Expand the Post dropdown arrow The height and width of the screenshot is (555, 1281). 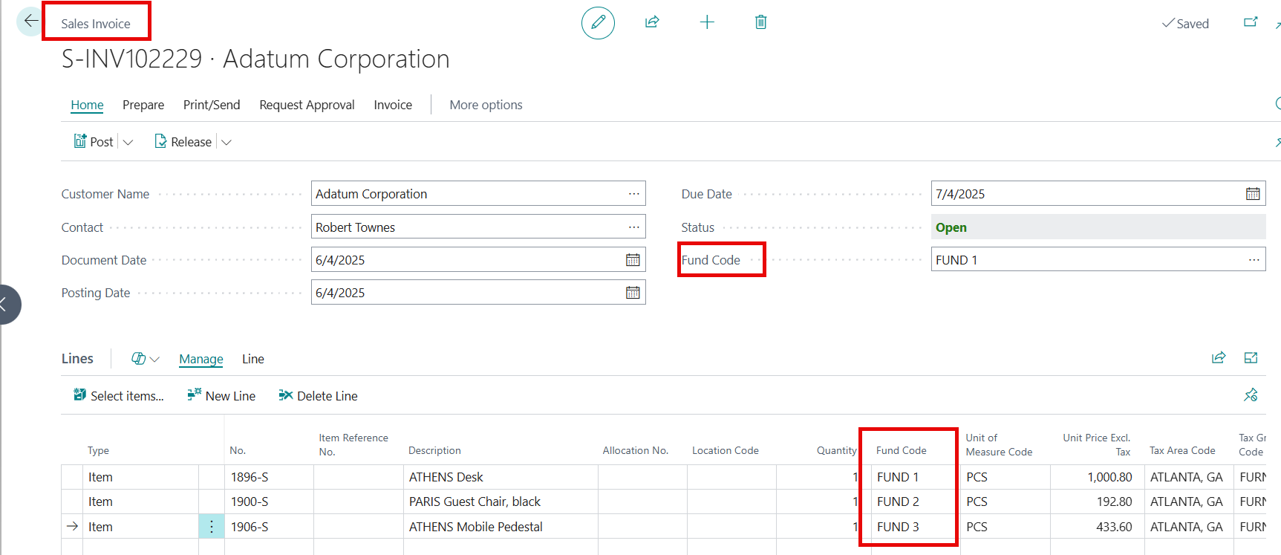128,143
